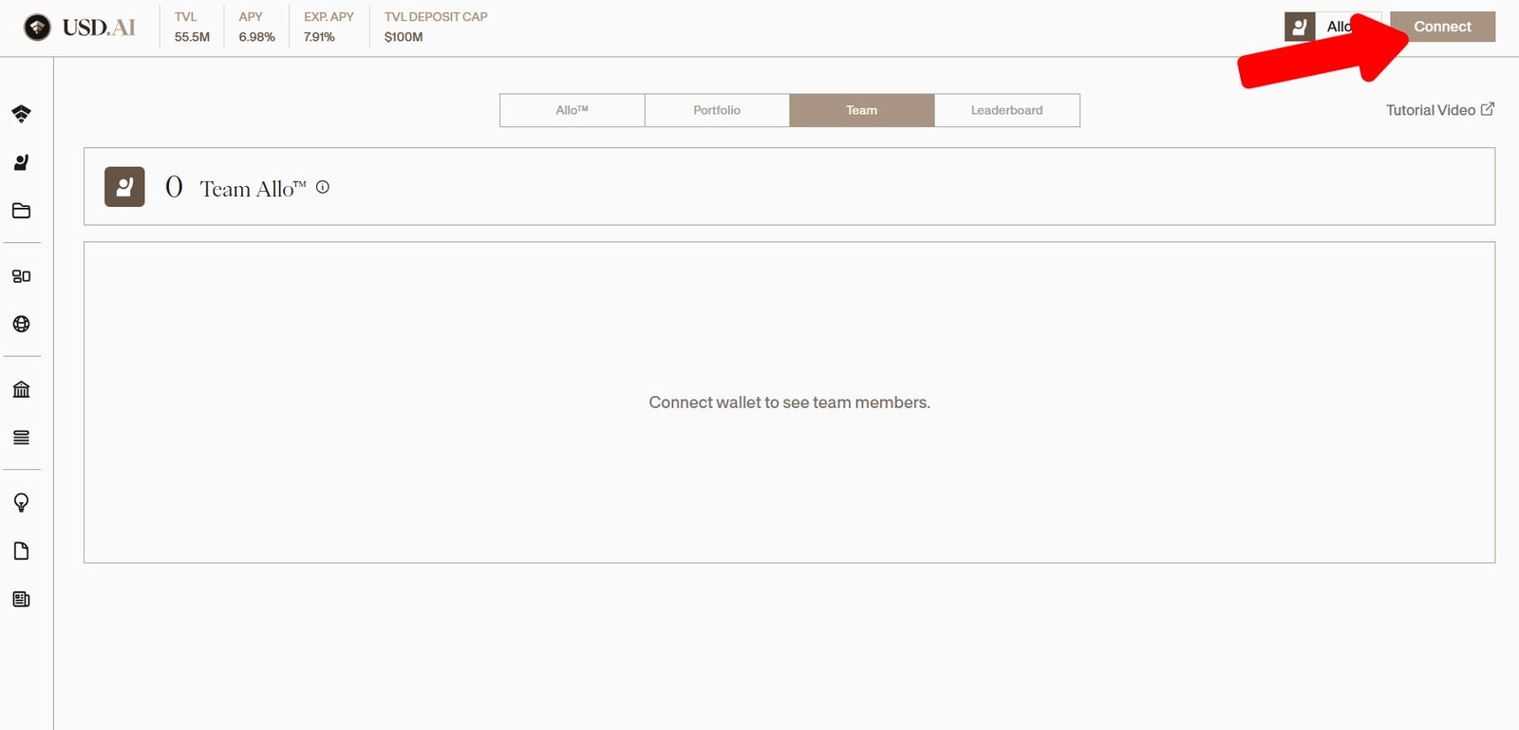Open the dashboard blocks sidebar icon

point(21,276)
